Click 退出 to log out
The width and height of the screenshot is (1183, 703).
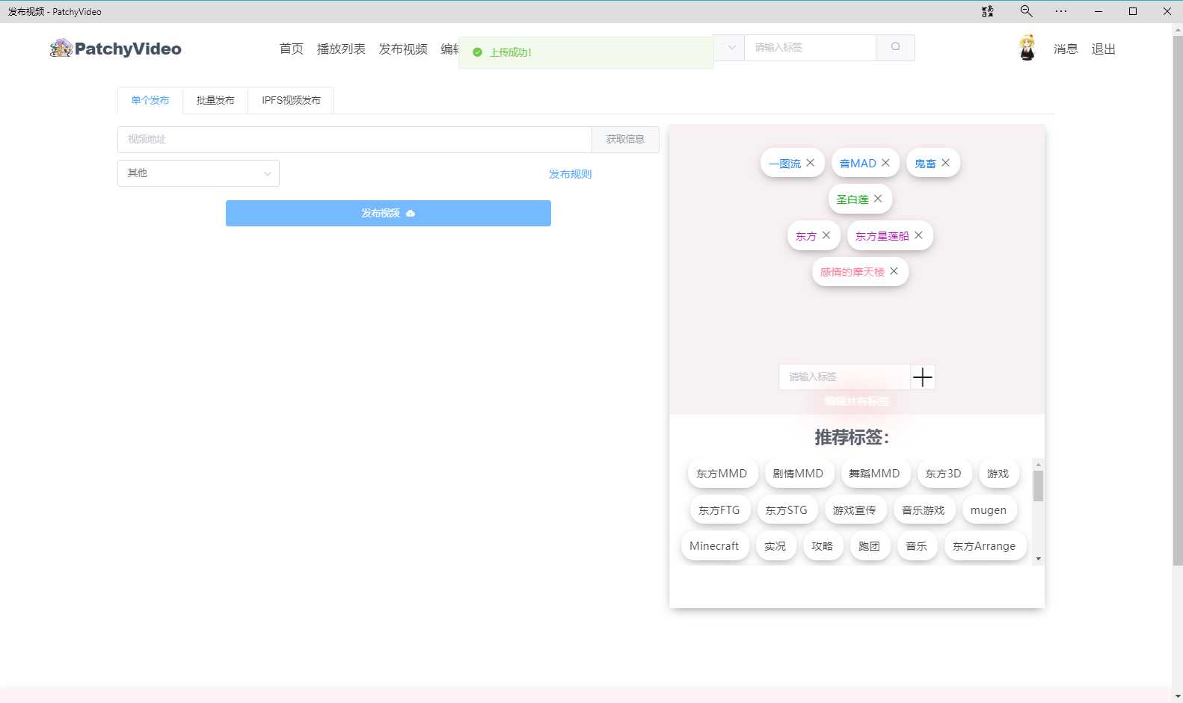(1103, 49)
